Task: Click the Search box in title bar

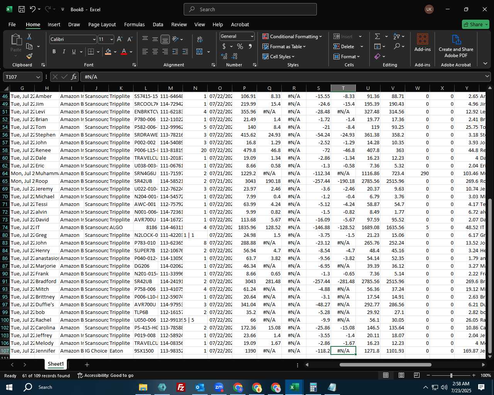Action: [x=250, y=9]
